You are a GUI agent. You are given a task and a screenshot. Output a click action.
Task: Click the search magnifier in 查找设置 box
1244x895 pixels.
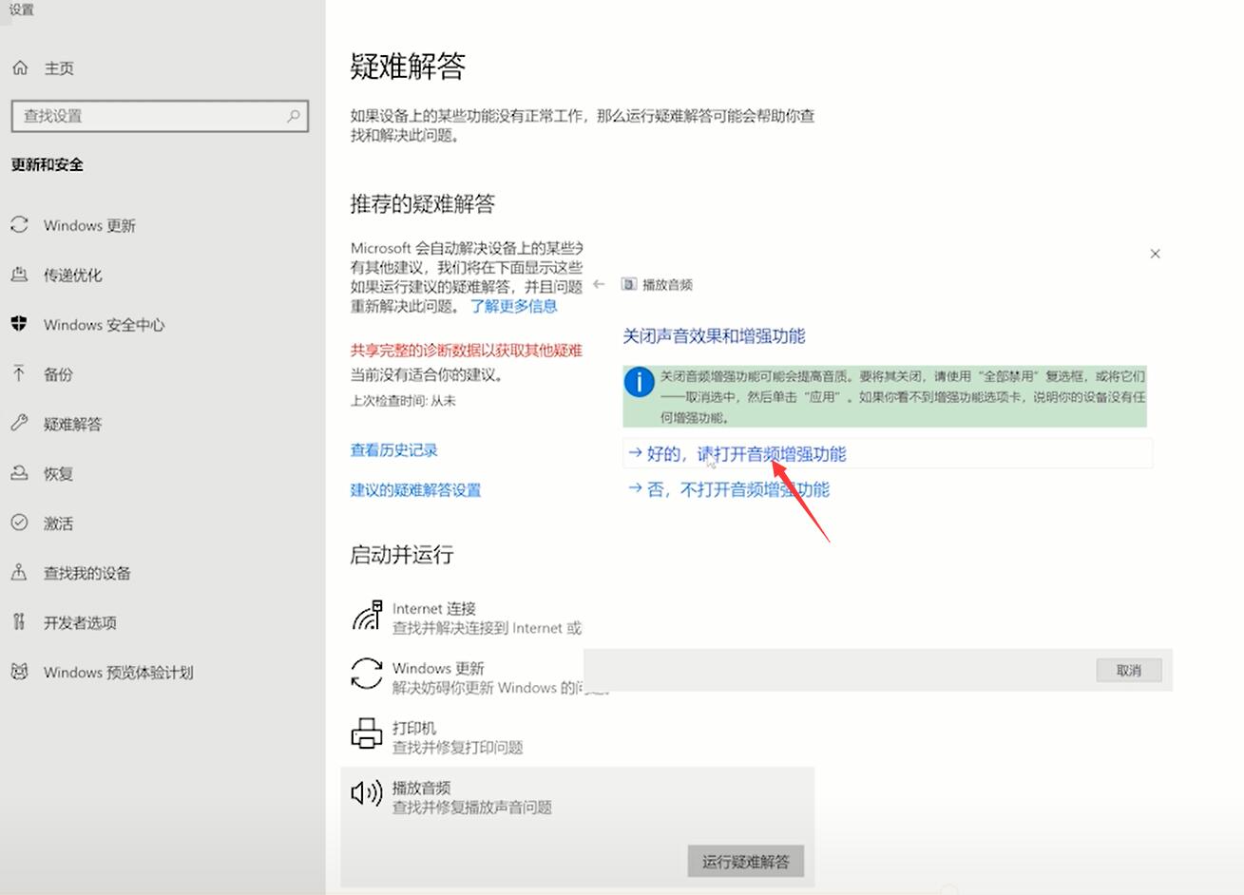(x=294, y=116)
